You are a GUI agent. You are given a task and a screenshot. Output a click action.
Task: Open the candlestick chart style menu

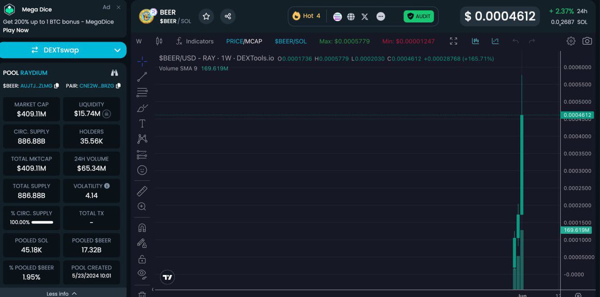pos(159,41)
